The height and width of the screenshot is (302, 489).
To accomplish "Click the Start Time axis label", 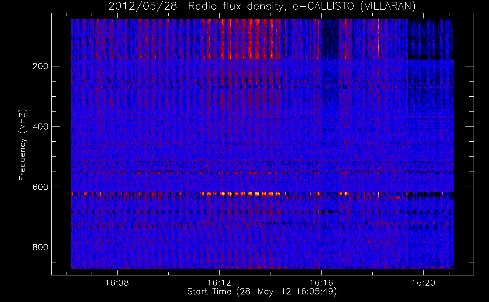I will coord(262,292).
